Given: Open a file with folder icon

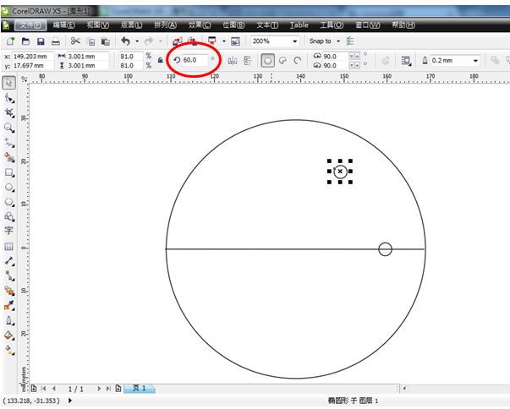Looking at the screenshot, I should (25, 41).
